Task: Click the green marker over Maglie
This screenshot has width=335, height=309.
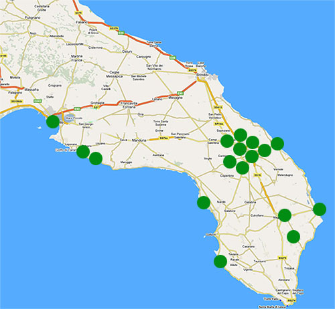Action: [285, 215]
